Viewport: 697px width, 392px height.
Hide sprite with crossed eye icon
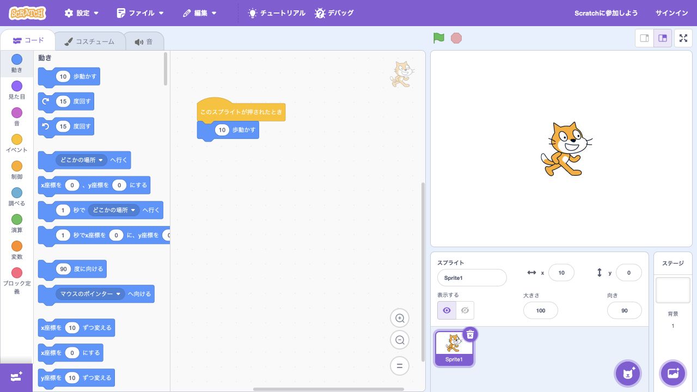point(465,310)
